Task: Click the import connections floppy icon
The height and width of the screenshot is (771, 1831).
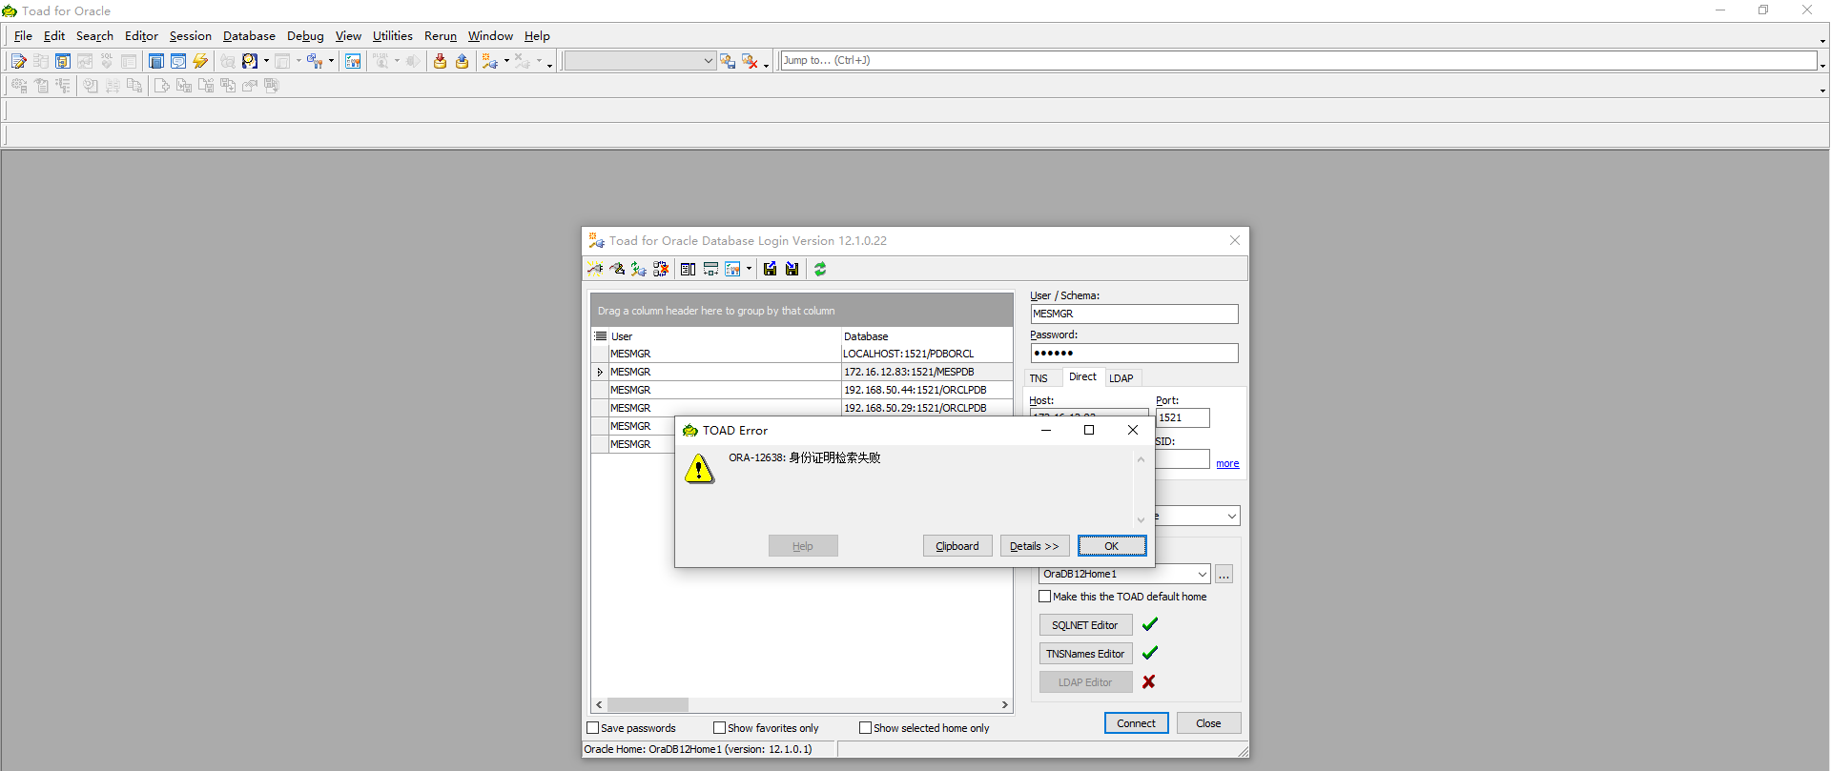Action: 792,269
